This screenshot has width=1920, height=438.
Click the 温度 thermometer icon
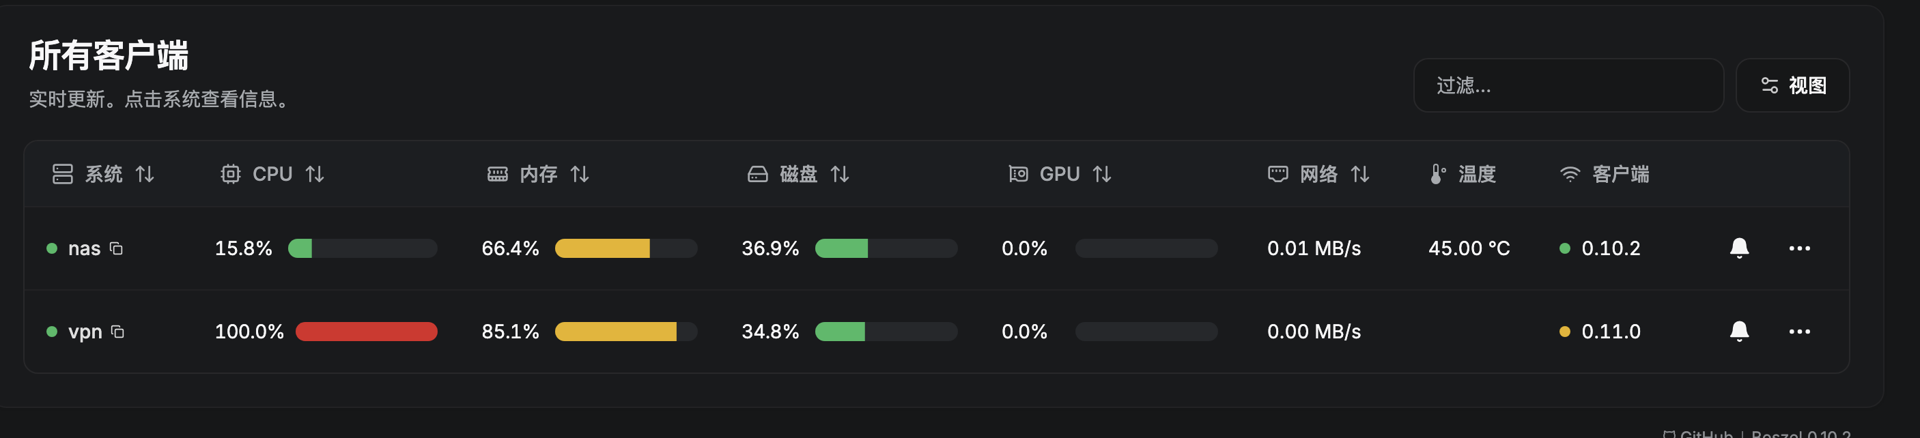(x=1437, y=174)
